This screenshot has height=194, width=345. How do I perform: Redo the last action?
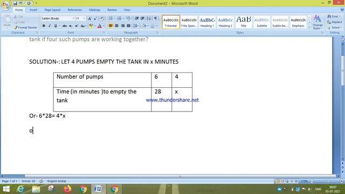(29, 3)
